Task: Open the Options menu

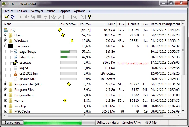Action: coord(79,11)
